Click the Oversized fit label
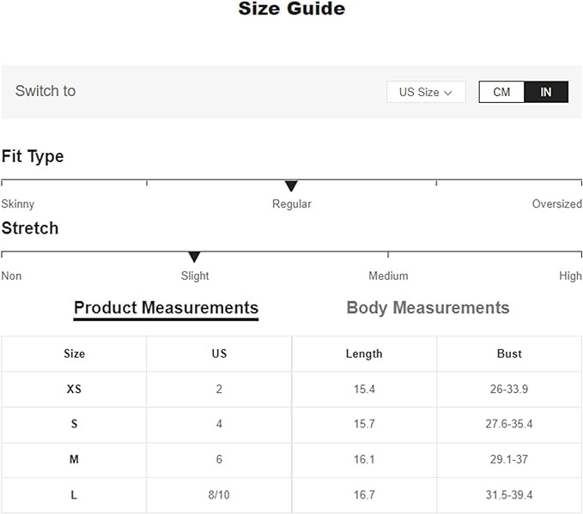 (556, 204)
